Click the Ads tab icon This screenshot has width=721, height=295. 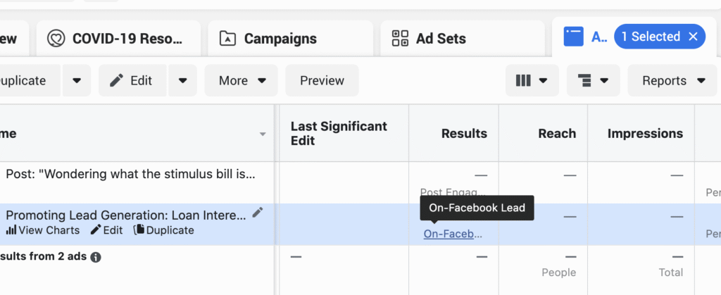coord(575,38)
